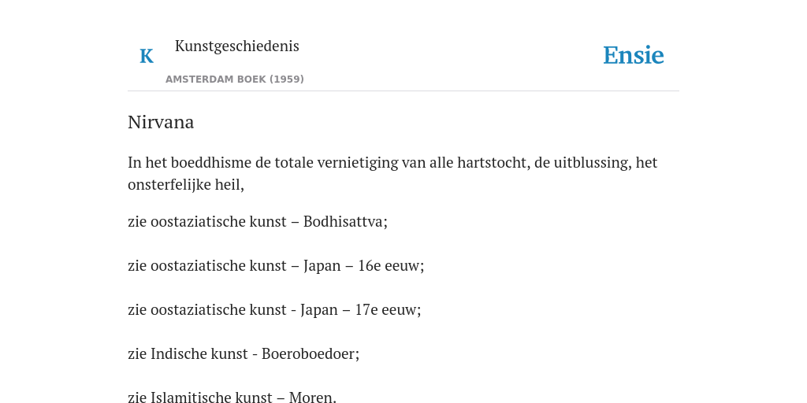This screenshot has height=403, width=807.
Task: Click Japan in the 17e eeuw line
Action: pos(318,310)
